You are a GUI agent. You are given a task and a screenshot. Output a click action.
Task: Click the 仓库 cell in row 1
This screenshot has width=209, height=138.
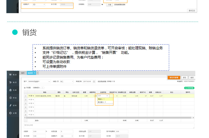pyautogui.click(x=76, y=96)
